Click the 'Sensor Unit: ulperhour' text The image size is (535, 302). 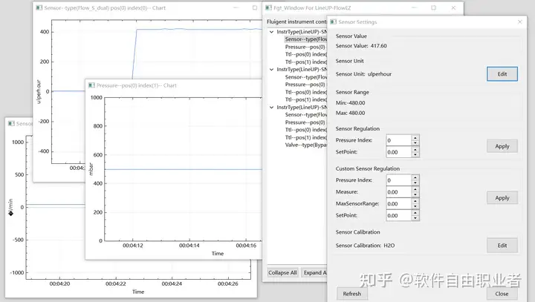(363, 74)
